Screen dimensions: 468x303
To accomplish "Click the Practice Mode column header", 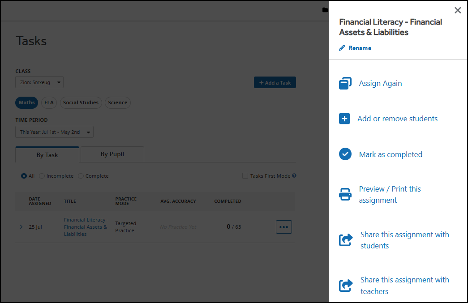I will coord(126,201).
